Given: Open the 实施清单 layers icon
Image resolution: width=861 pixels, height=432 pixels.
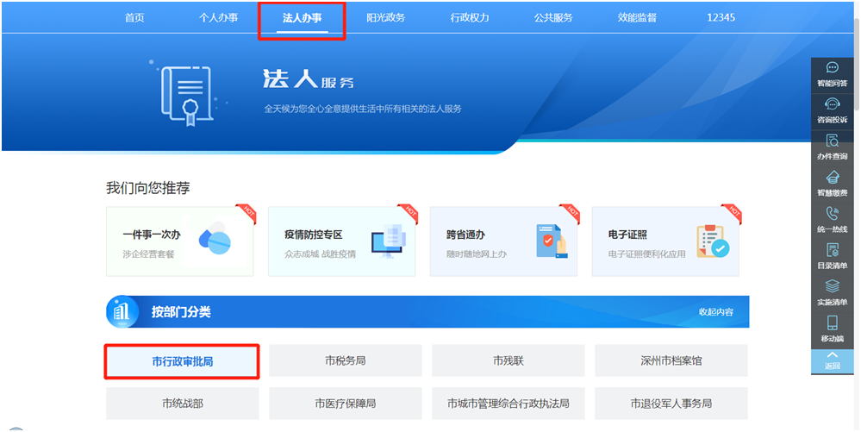Looking at the screenshot, I should pyautogui.click(x=832, y=285).
